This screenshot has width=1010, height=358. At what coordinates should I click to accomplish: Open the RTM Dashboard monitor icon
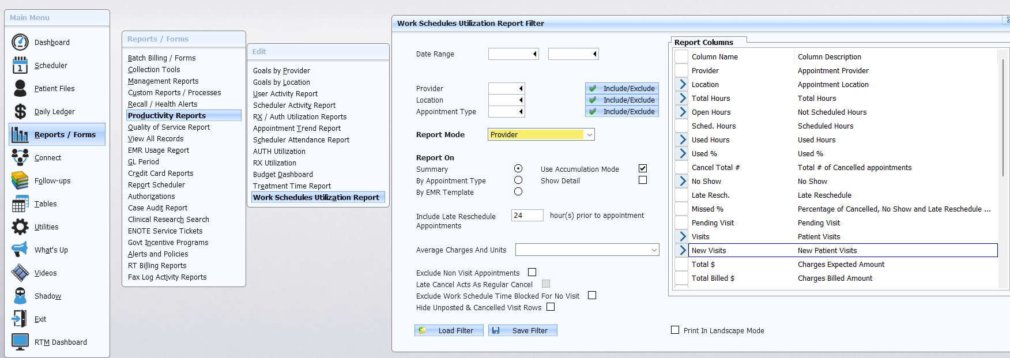click(20, 342)
